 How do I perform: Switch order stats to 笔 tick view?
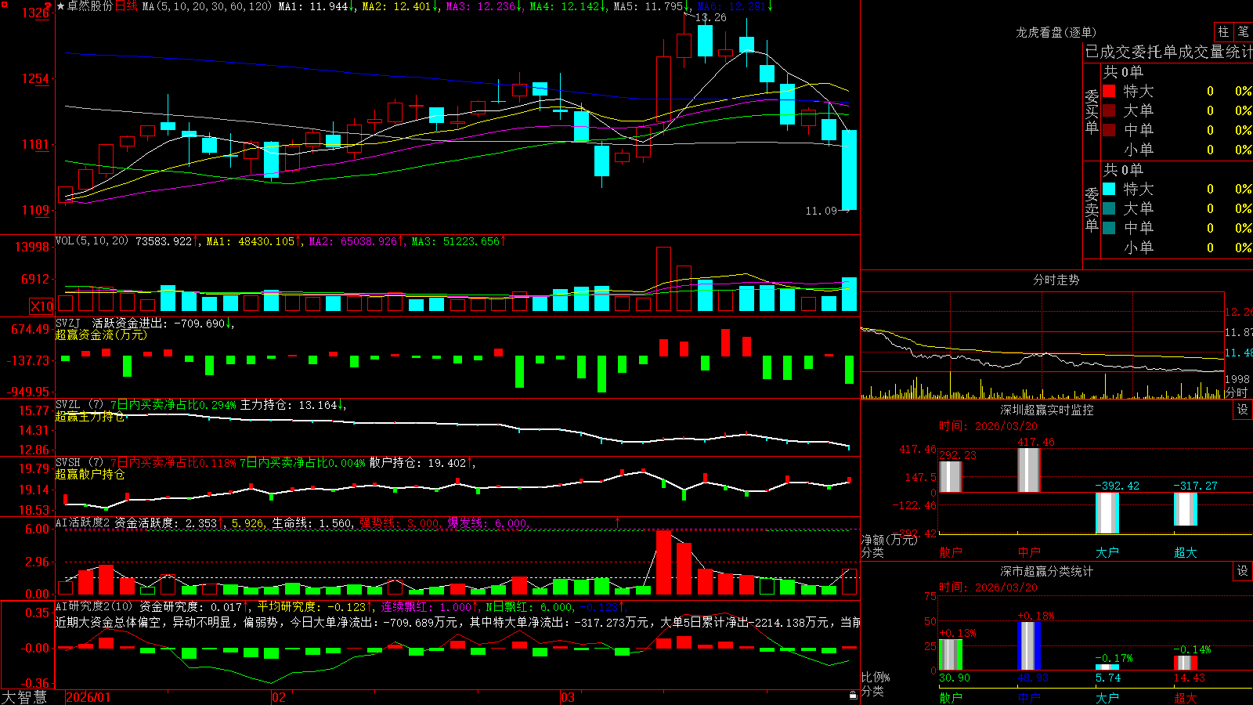(x=1244, y=31)
